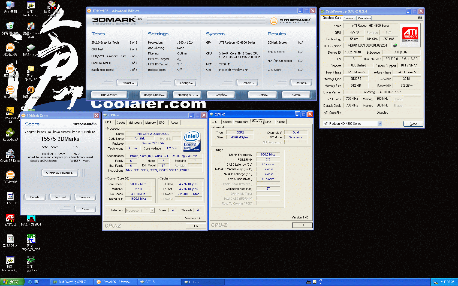This screenshot has width=458, height=286.
Task: Open the Recycle Bin desktop icon
Action: tap(10, 28)
